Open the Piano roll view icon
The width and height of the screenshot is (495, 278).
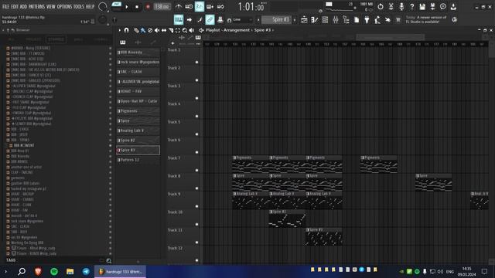click(315, 19)
